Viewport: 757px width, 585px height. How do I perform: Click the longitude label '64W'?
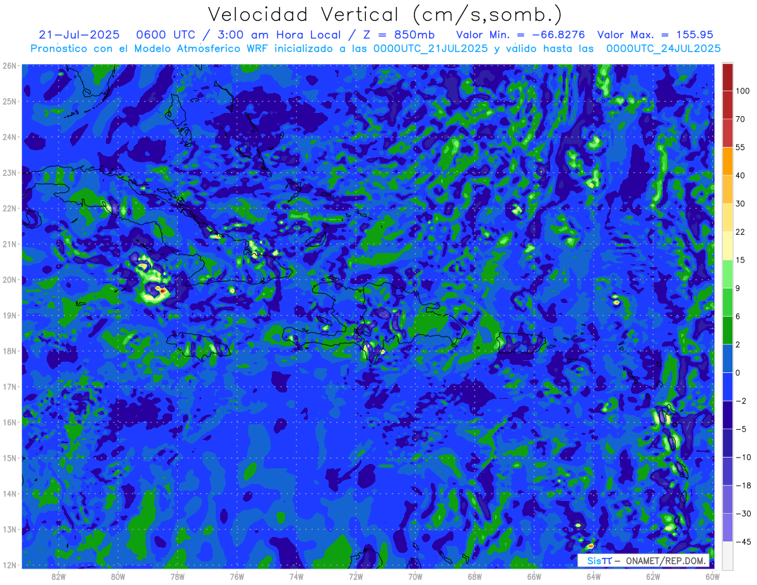pos(594,576)
